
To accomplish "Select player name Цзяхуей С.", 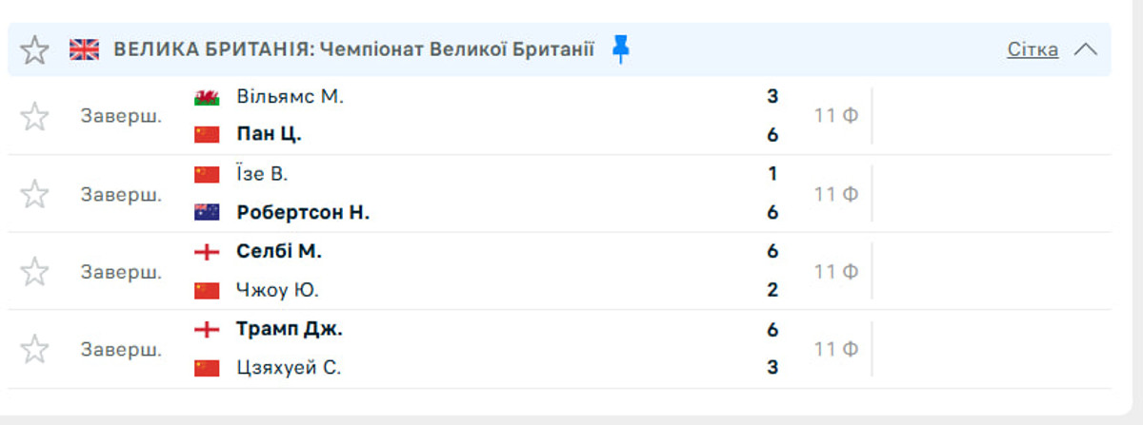I will tap(288, 368).
